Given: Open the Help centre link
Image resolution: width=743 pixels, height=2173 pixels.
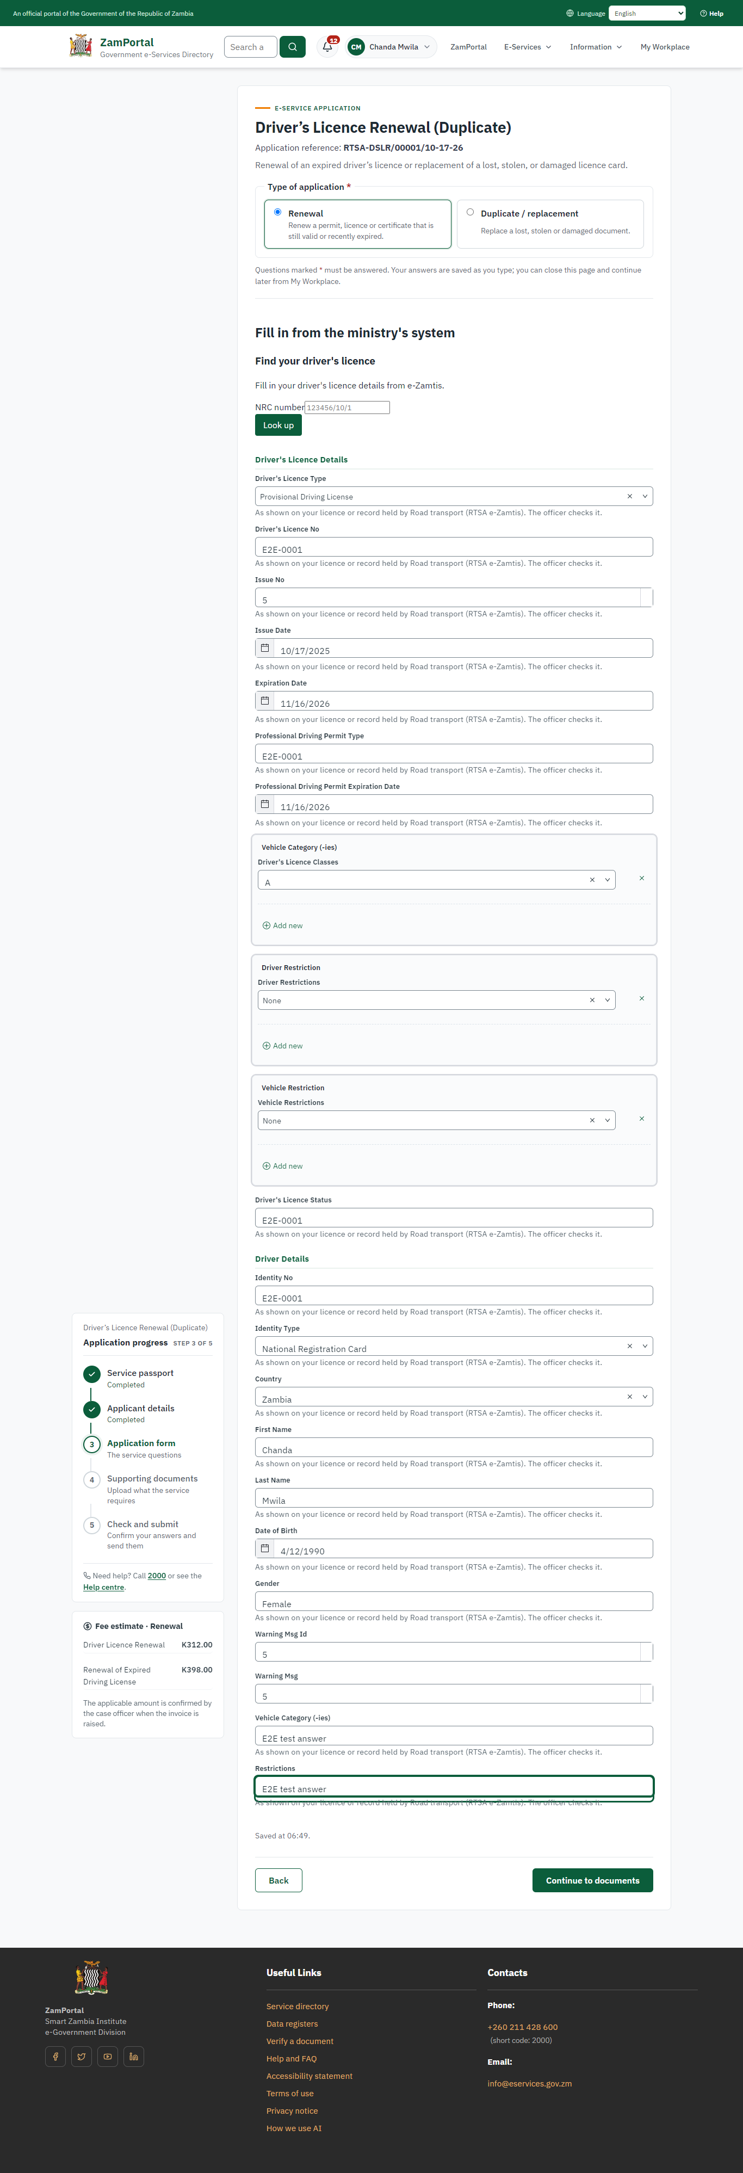Looking at the screenshot, I should [104, 1586].
